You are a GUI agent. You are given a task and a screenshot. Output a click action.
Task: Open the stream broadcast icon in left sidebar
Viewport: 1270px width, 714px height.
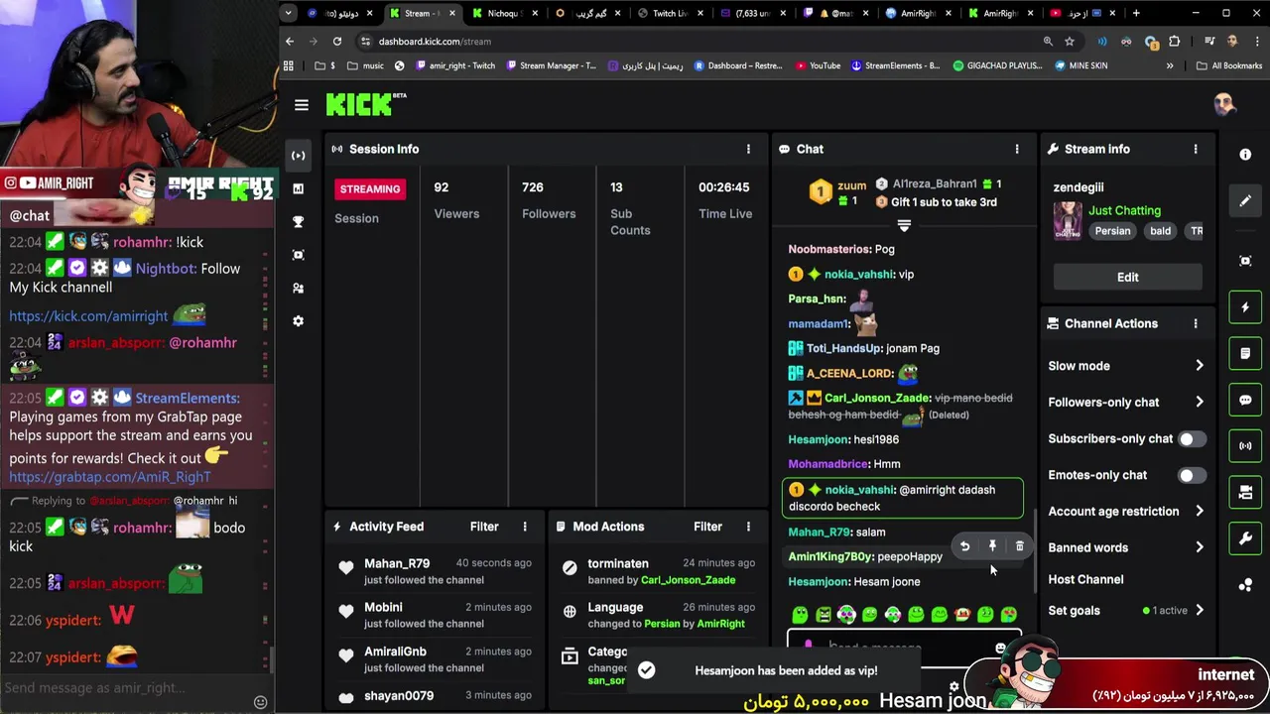point(298,156)
